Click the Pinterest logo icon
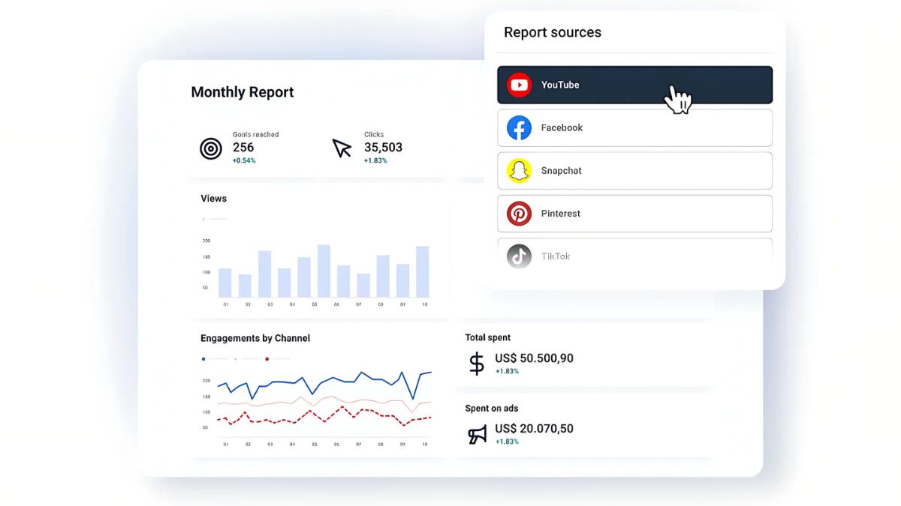Image resolution: width=901 pixels, height=506 pixels. click(519, 214)
